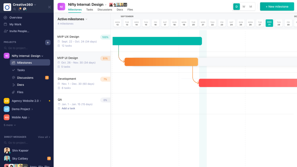Image resolution: width=297 pixels, height=167 pixels.
Task: Click the search magnifier under Creative360
Action: tap(15, 9)
